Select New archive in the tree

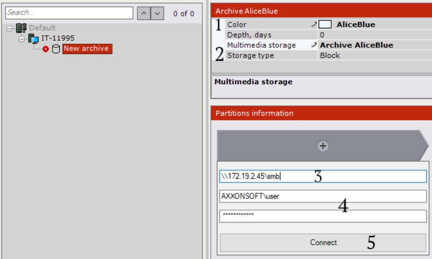[x=86, y=49]
